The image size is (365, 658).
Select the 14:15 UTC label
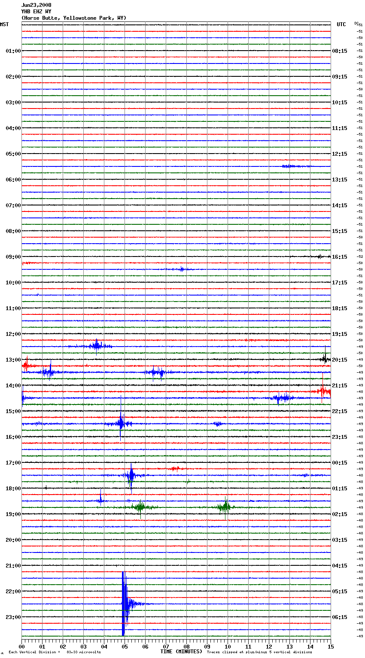340,205
